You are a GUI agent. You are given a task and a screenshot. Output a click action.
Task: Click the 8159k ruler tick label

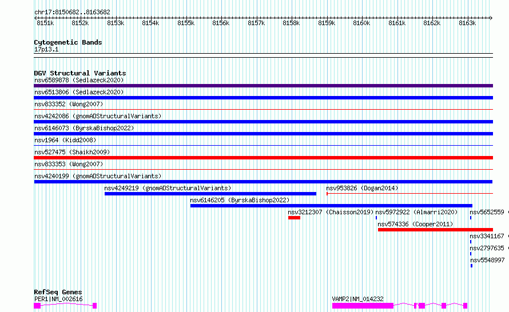coord(327,23)
